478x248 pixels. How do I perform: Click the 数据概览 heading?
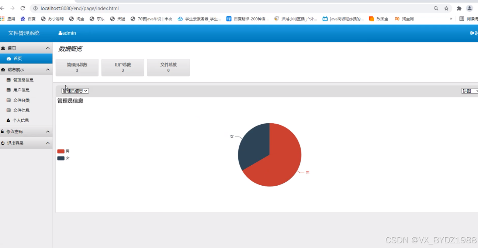[70, 49]
